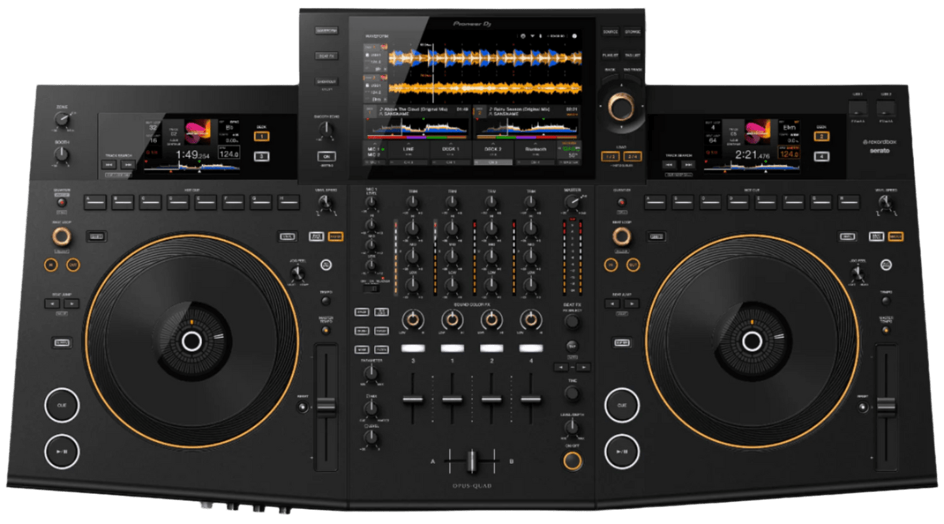Tap the album artwork on the left deck display
Image resolution: width=944 pixels, height=524 pixels.
tap(197, 132)
